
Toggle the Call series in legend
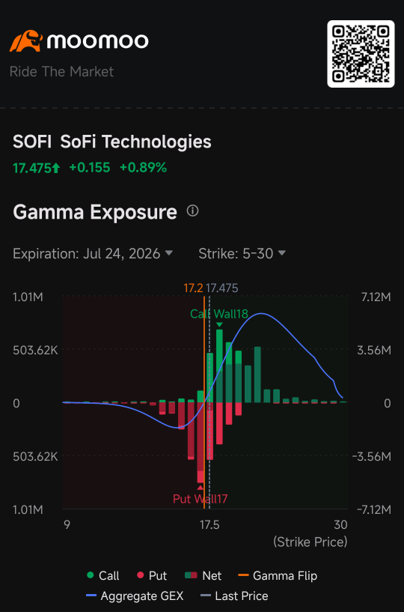pos(103,576)
